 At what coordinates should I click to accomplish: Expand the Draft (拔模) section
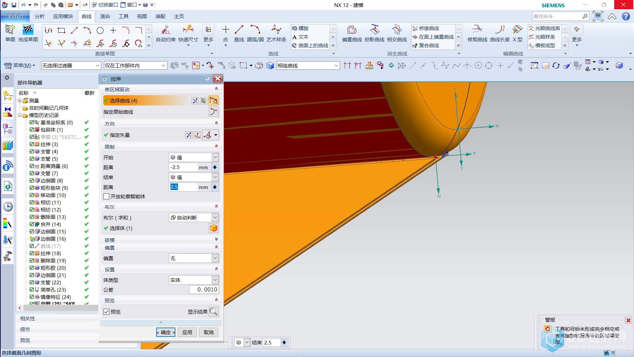coord(216,239)
